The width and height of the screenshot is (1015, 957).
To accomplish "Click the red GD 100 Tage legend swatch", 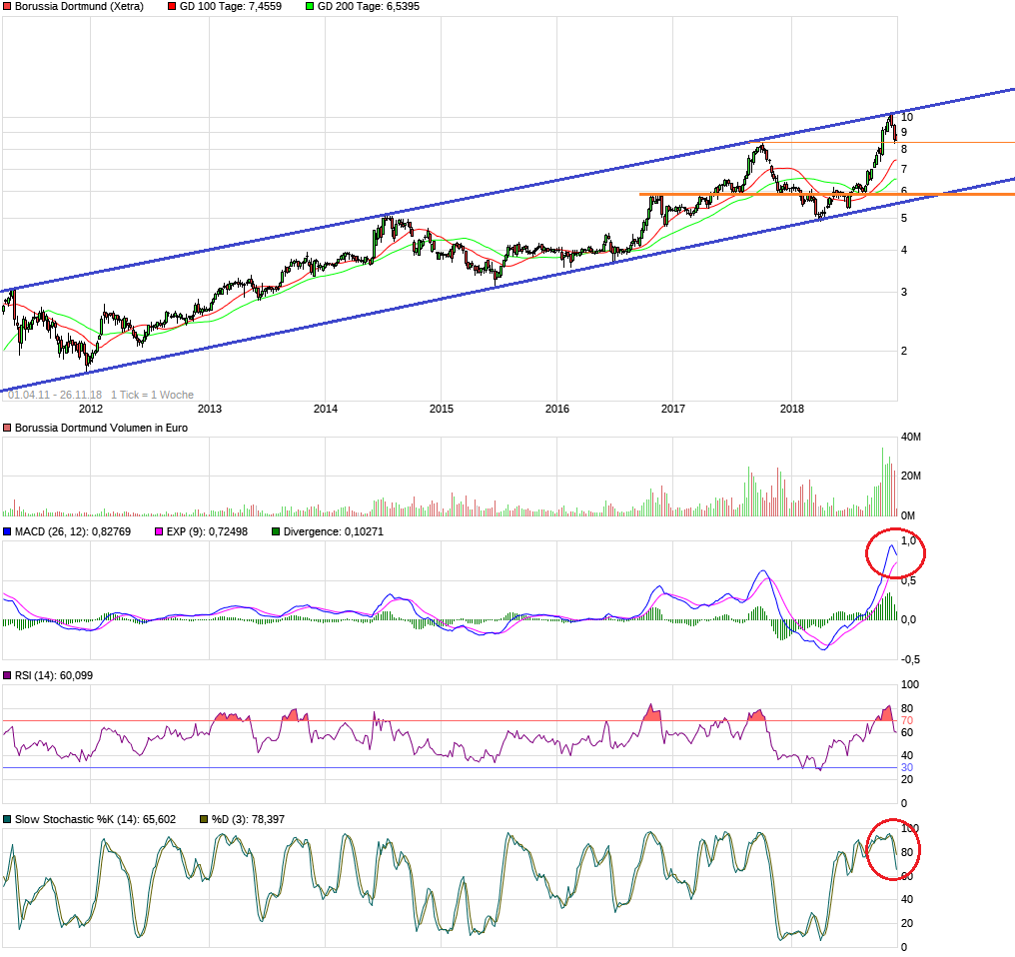I will pyautogui.click(x=172, y=6).
